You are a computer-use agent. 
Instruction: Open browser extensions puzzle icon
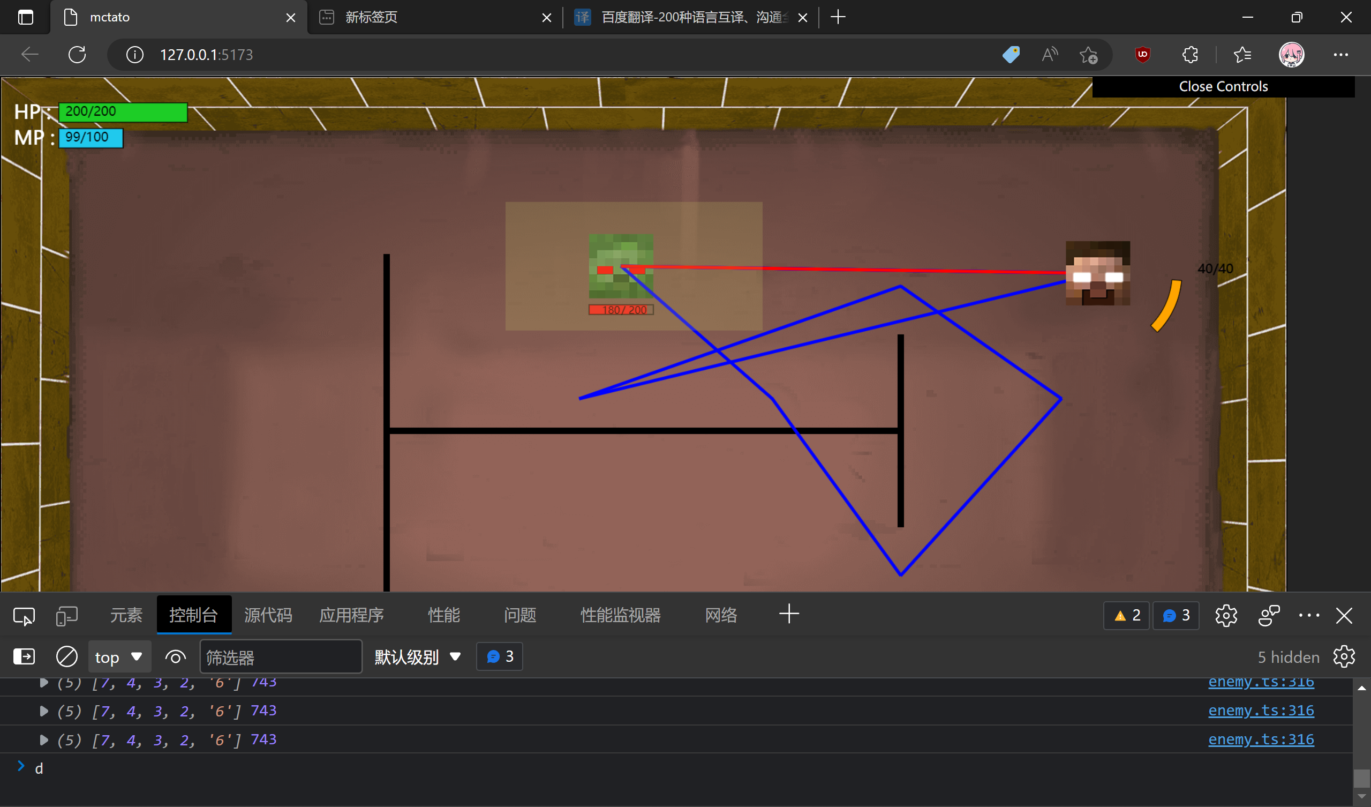(x=1190, y=55)
